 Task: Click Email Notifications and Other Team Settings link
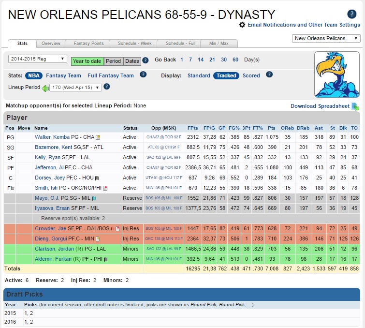point(304,25)
